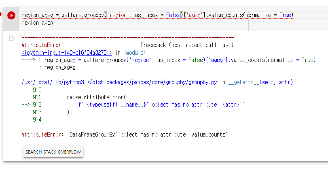
Task: Click traceback arrow line 1 with groupby call
Action: (169, 60)
